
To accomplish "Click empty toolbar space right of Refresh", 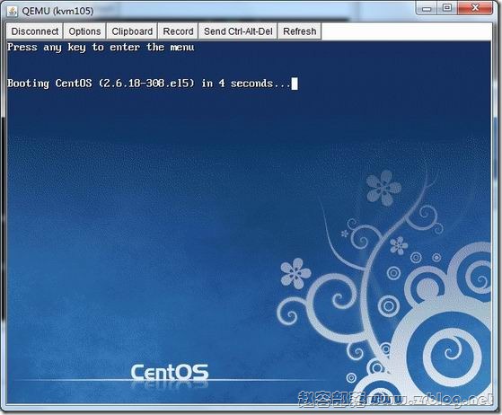I will 406,31.
